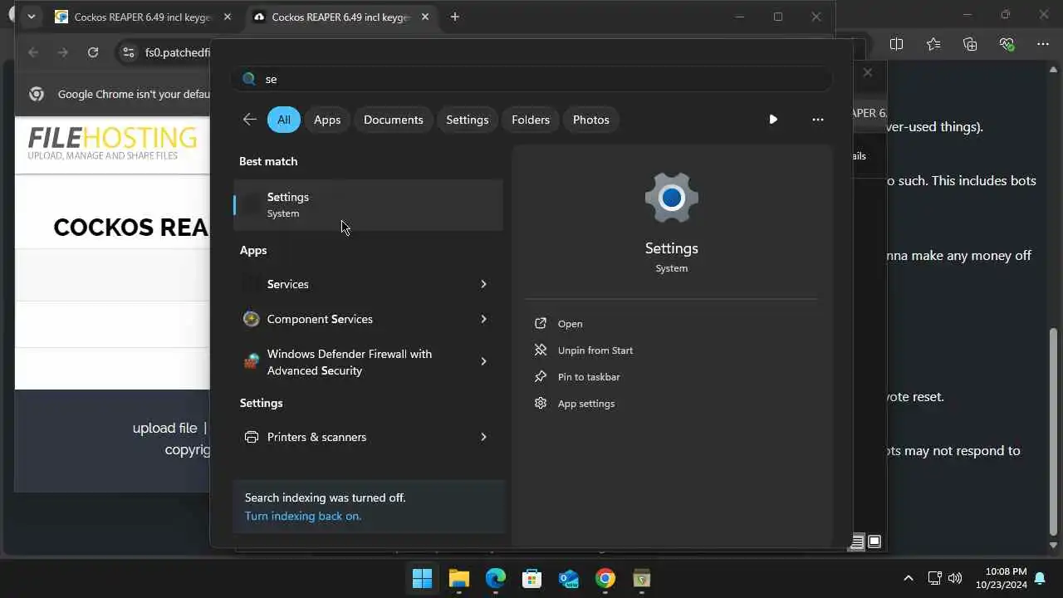The height and width of the screenshot is (598, 1063).
Task: Select the Folders filter tab
Action: (x=531, y=120)
